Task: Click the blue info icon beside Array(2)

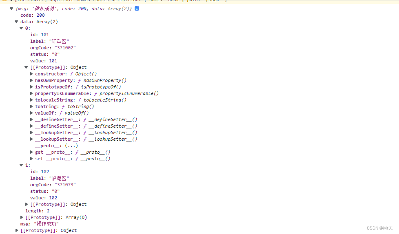Action: pos(137,9)
